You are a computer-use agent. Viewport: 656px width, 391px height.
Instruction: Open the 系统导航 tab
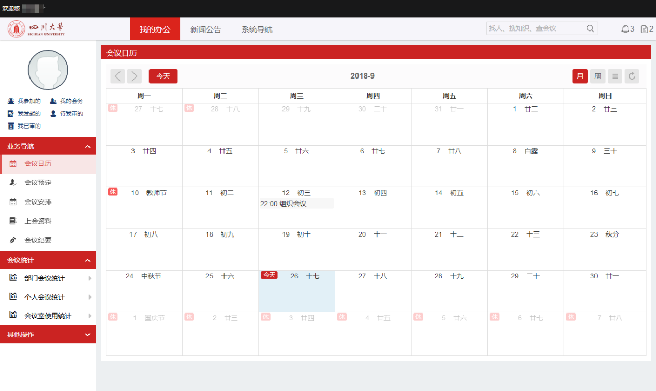coord(257,29)
